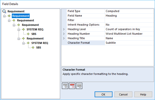Click green arrow icon of highlighted Requirement
Viewport: 155px width, 100px height.
pos(9,16)
